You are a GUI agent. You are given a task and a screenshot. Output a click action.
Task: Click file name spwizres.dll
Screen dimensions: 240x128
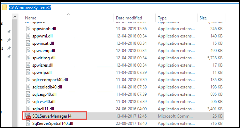coord(43,65)
